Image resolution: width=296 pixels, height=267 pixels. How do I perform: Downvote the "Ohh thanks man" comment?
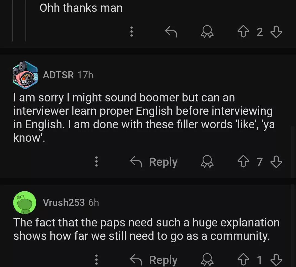276,32
